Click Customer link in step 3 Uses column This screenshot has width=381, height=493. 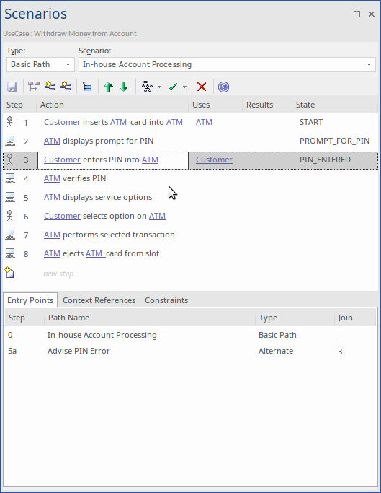tap(214, 160)
